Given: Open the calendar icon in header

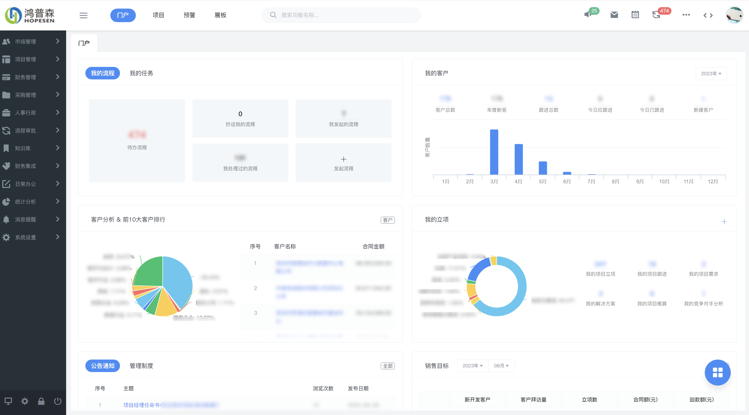Looking at the screenshot, I should point(635,15).
